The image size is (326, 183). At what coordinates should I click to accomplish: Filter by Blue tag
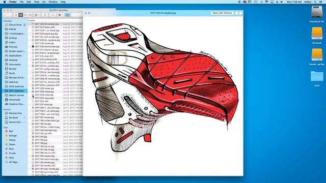click(11, 149)
